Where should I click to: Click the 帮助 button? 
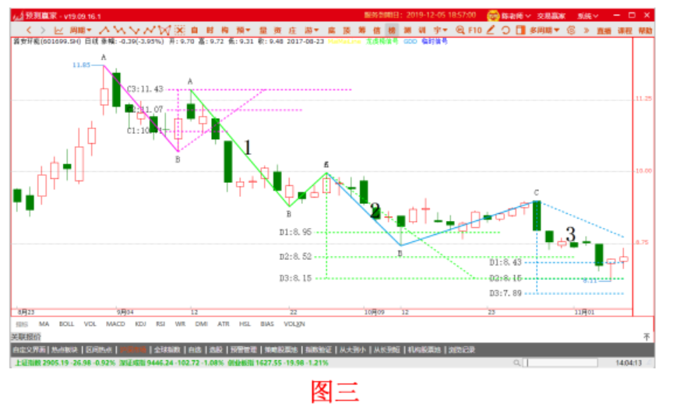(x=646, y=30)
